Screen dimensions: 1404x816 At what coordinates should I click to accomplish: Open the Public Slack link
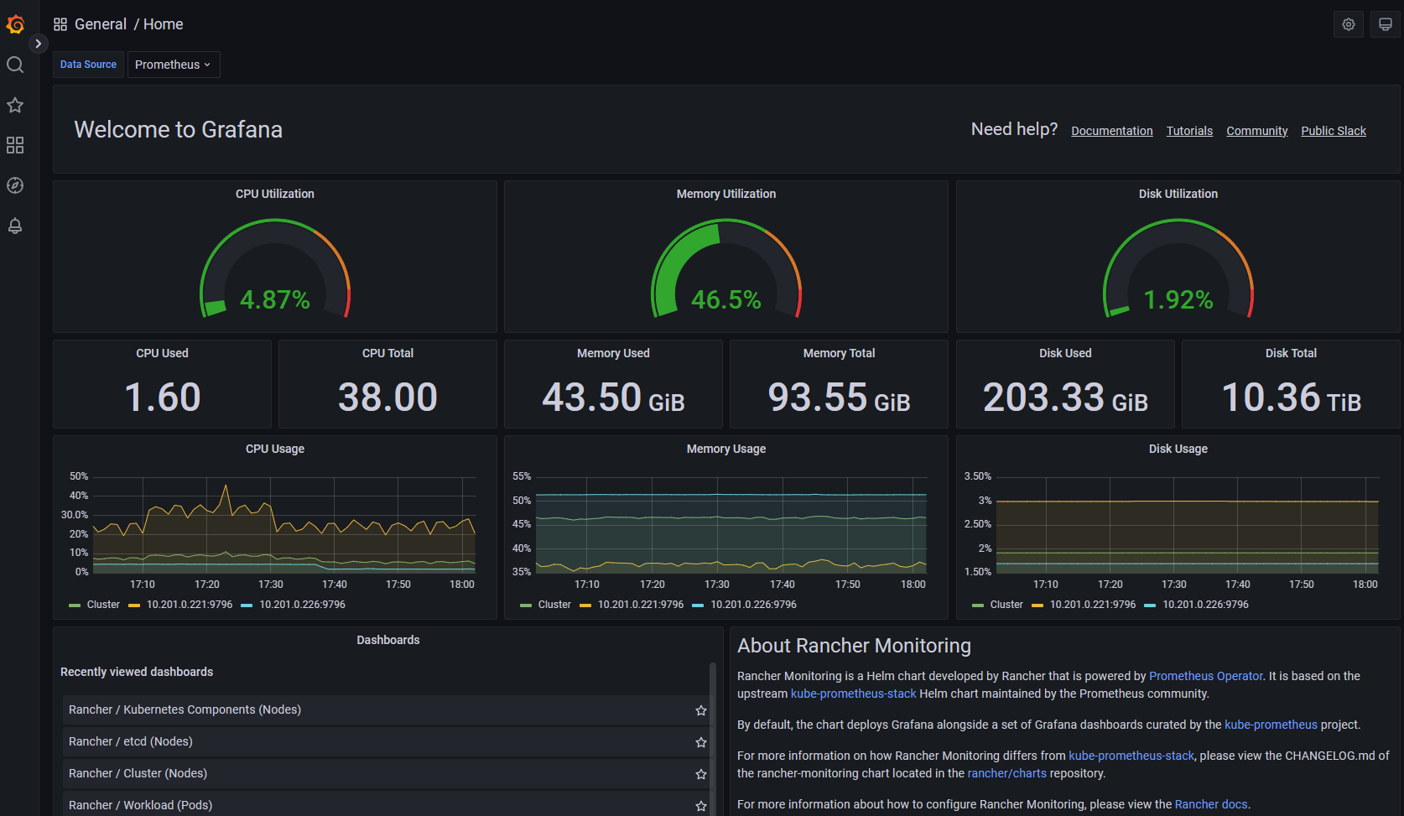1334,131
